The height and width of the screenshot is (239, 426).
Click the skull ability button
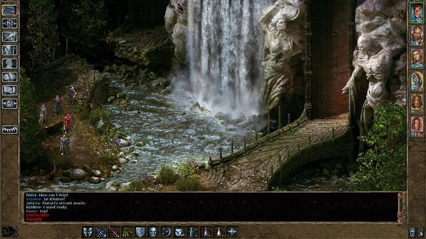coord(153,232)
